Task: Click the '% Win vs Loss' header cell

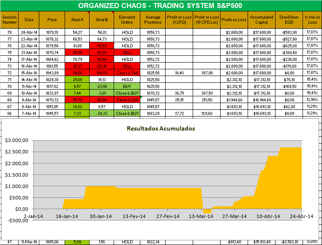Action: tap(312, 20)
